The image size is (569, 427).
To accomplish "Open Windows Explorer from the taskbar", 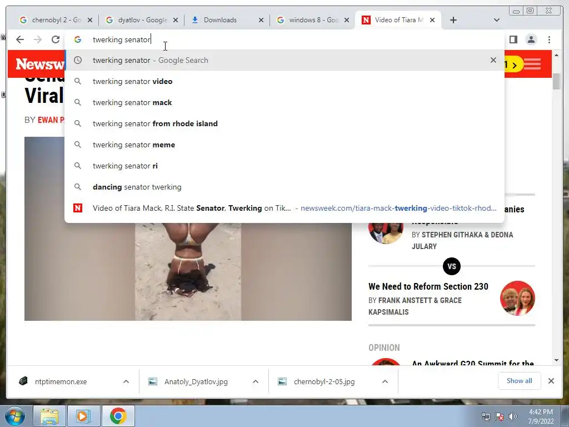I will tap(49, 416).
